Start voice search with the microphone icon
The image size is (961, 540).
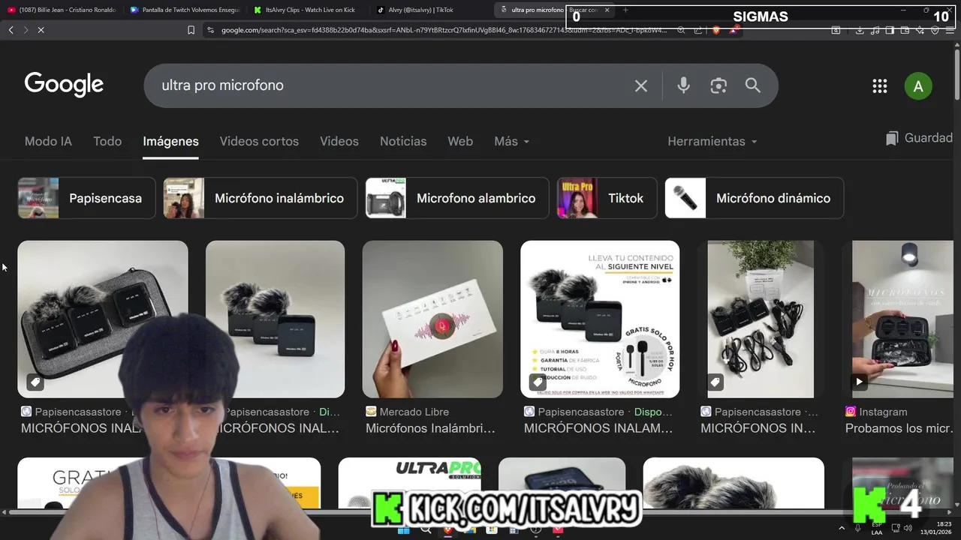pos(683,85)
